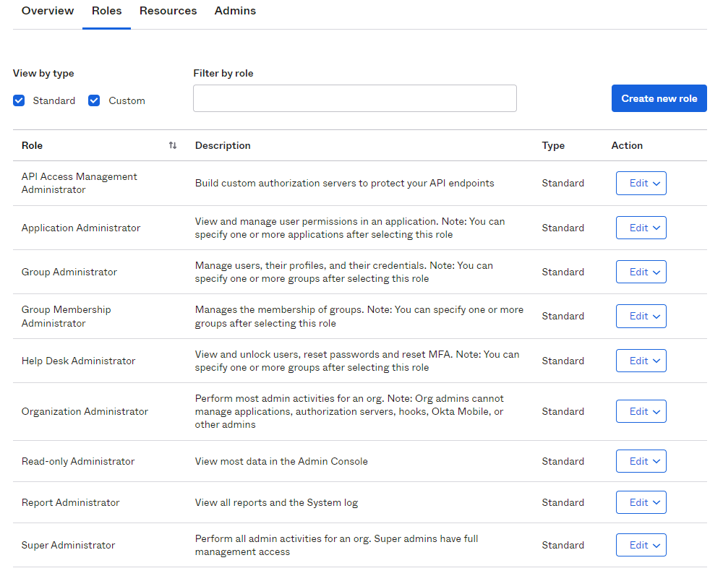Click the Action column header
723x576 pixels.
(x=627, y=145)
